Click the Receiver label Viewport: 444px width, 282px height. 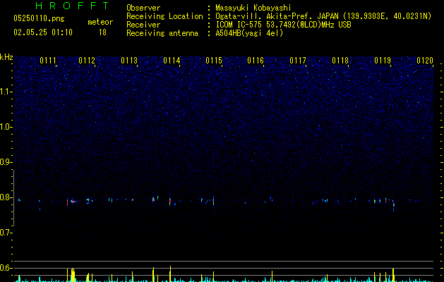coord(143,25)
